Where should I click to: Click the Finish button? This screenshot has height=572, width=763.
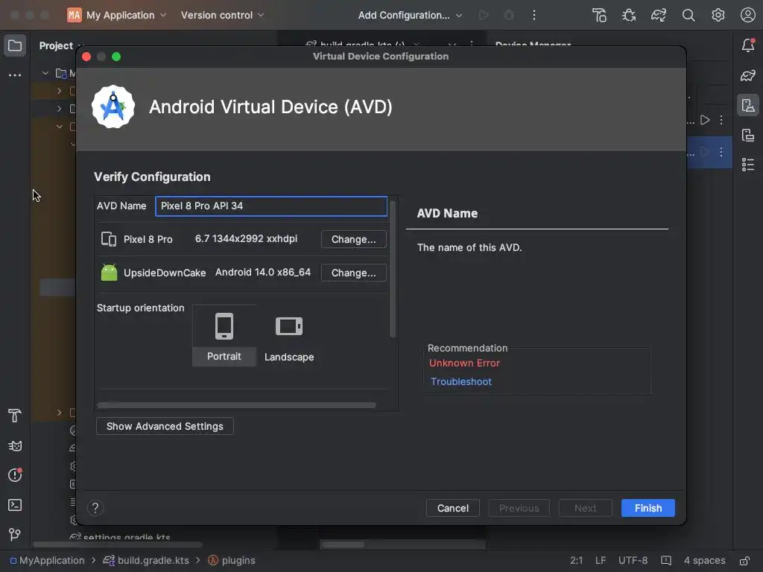[x=648, y=508]
